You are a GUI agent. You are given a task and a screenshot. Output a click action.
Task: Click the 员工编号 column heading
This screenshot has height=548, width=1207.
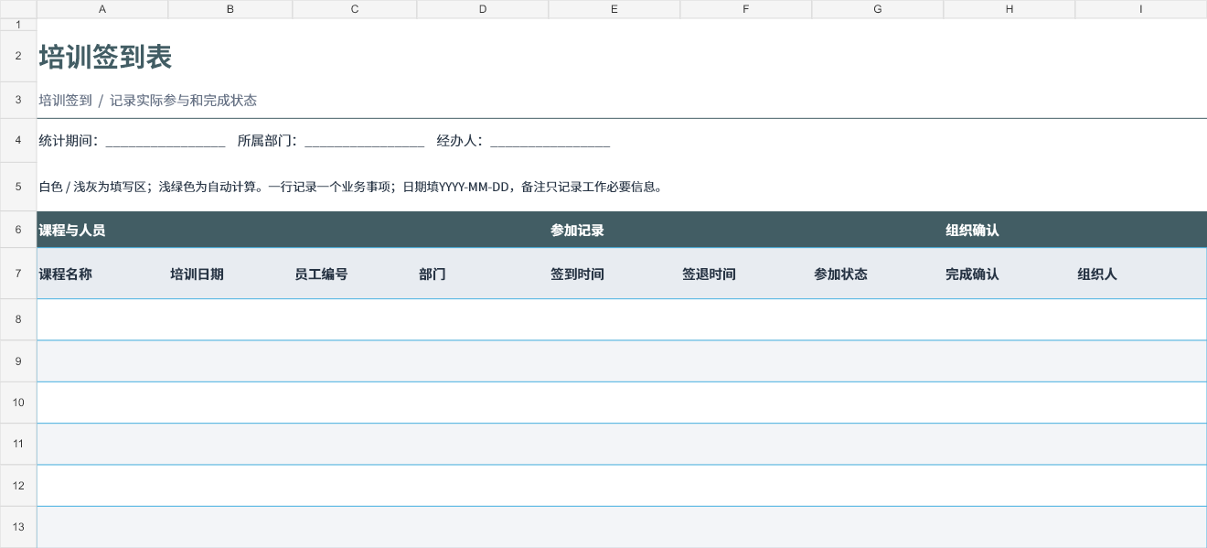pos(321,274)
